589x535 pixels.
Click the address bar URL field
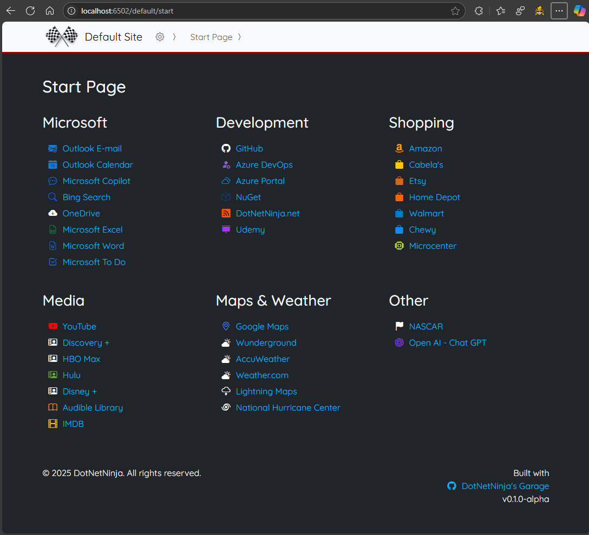tap(263, 11)
